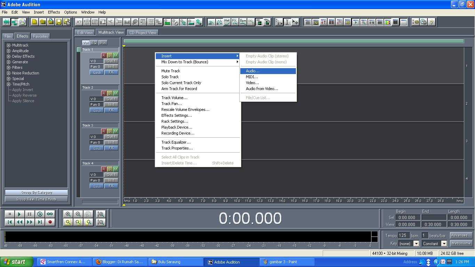Select the Time Selection I-beam tool
Image resolution: width=475 pixels, height=267 pixels.
(x=287, y=22)
